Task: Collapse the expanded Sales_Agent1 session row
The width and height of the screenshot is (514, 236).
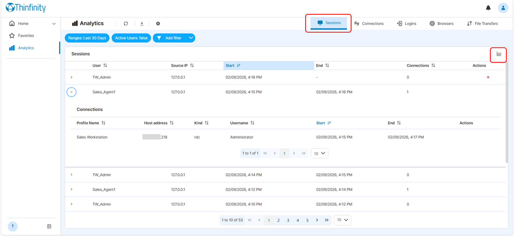Action: click(x=71, y=92)
